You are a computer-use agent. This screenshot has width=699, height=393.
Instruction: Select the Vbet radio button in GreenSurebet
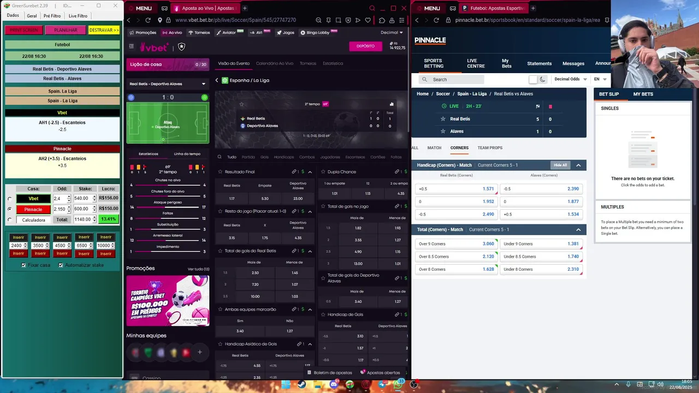coord(9,199)
